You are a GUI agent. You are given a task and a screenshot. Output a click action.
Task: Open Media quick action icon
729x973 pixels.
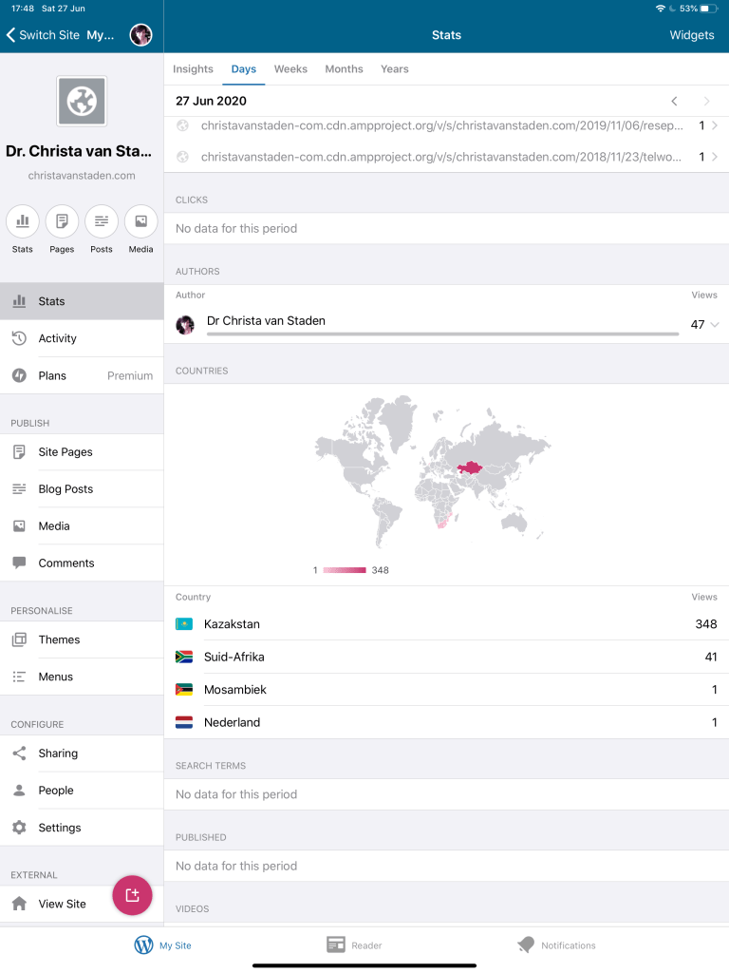pyautogui.click(x=140, y=221)
